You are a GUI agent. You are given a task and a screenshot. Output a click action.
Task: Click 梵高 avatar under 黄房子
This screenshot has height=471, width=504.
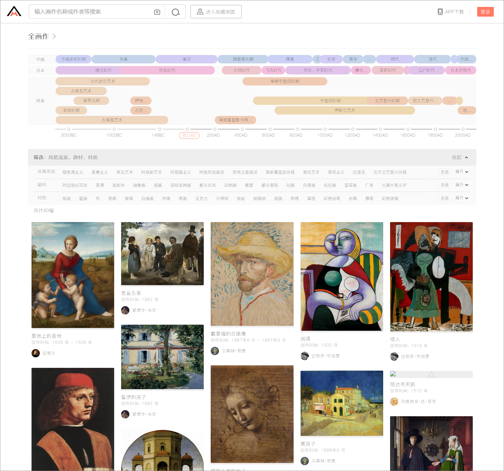[x=305, y=461]
